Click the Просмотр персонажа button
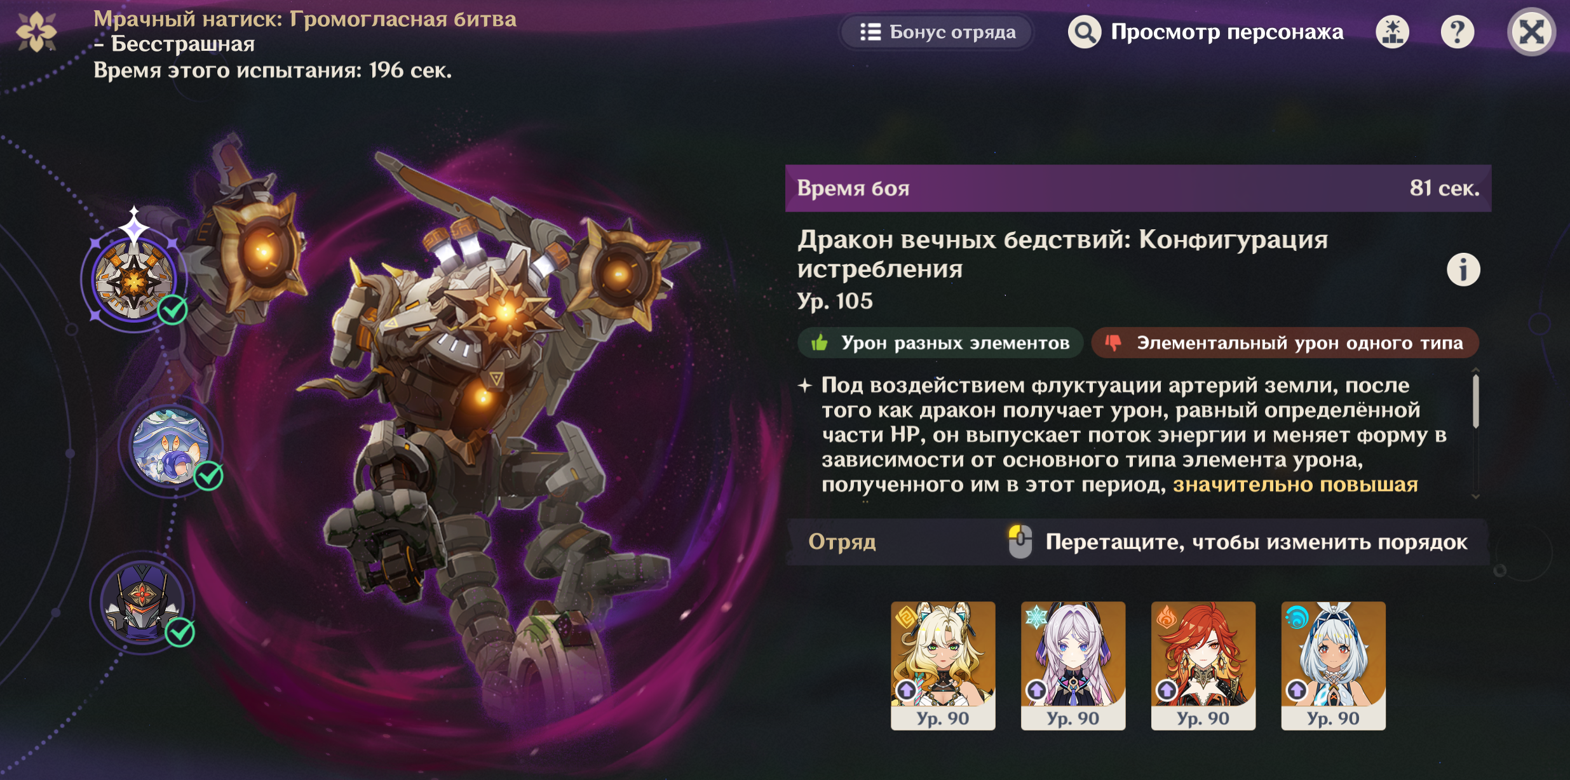The height and width of the screenshot is (780, 1570). click(1206, 32)
